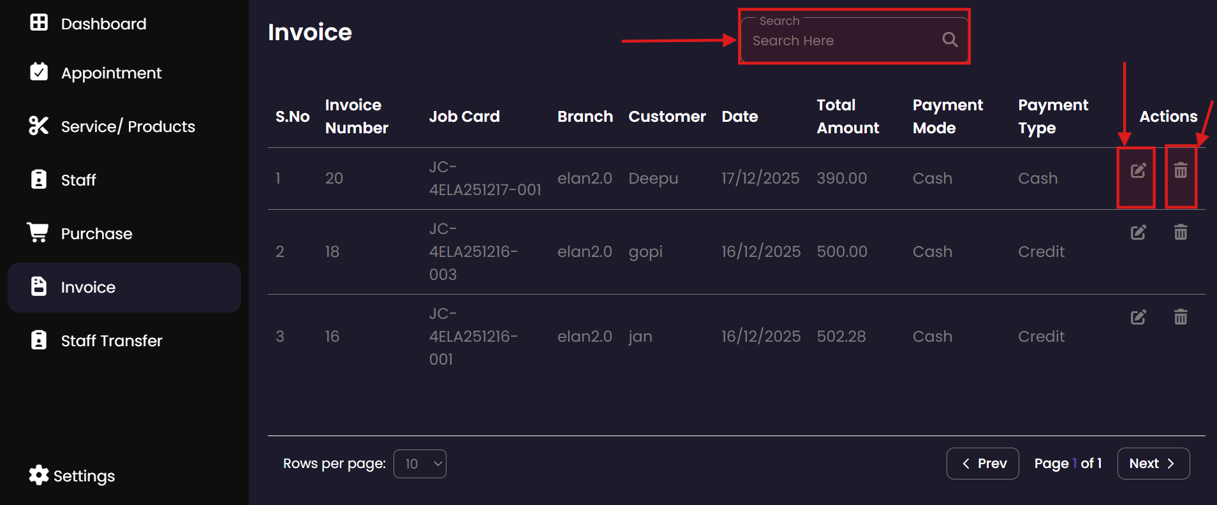Click trash icon for invoice 18
The image size is (1217, 505).
pos(1180,233)
